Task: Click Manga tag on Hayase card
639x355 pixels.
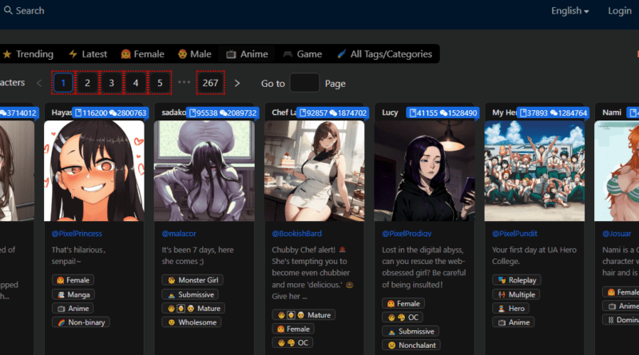Action: [73, 294]
